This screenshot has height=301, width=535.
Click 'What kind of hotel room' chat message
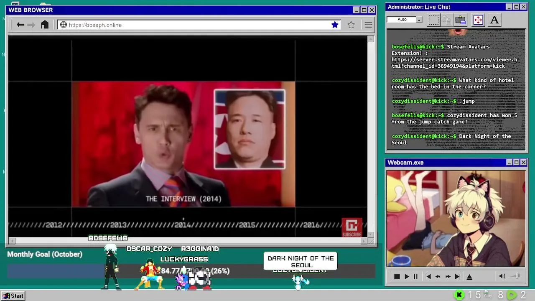point(453,83)
